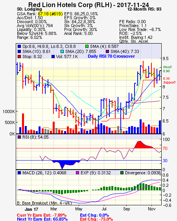Screen dimensions: 177x221
Task: Click 'Instit. Buying:1.42' text
Action: pyautogui.click(x=136, y=38)
